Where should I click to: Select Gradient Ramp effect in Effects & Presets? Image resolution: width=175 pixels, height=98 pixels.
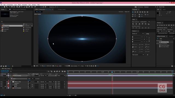pos(165,42)
